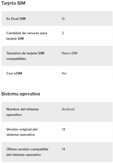Click the 14 value for original version
This screenshot has height=163, width=113.
pyautogui.click(x=63, y=129)
